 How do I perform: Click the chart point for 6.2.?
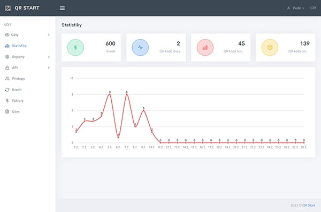118,138
